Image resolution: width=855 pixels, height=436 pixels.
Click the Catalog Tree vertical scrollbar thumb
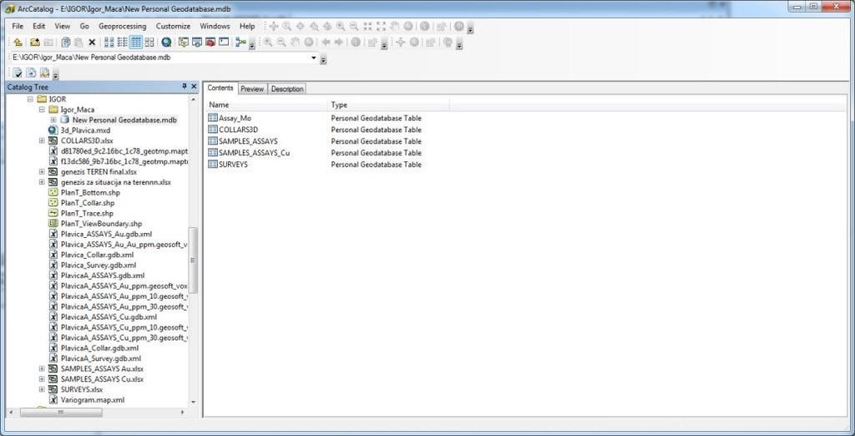tap(193, 260)
